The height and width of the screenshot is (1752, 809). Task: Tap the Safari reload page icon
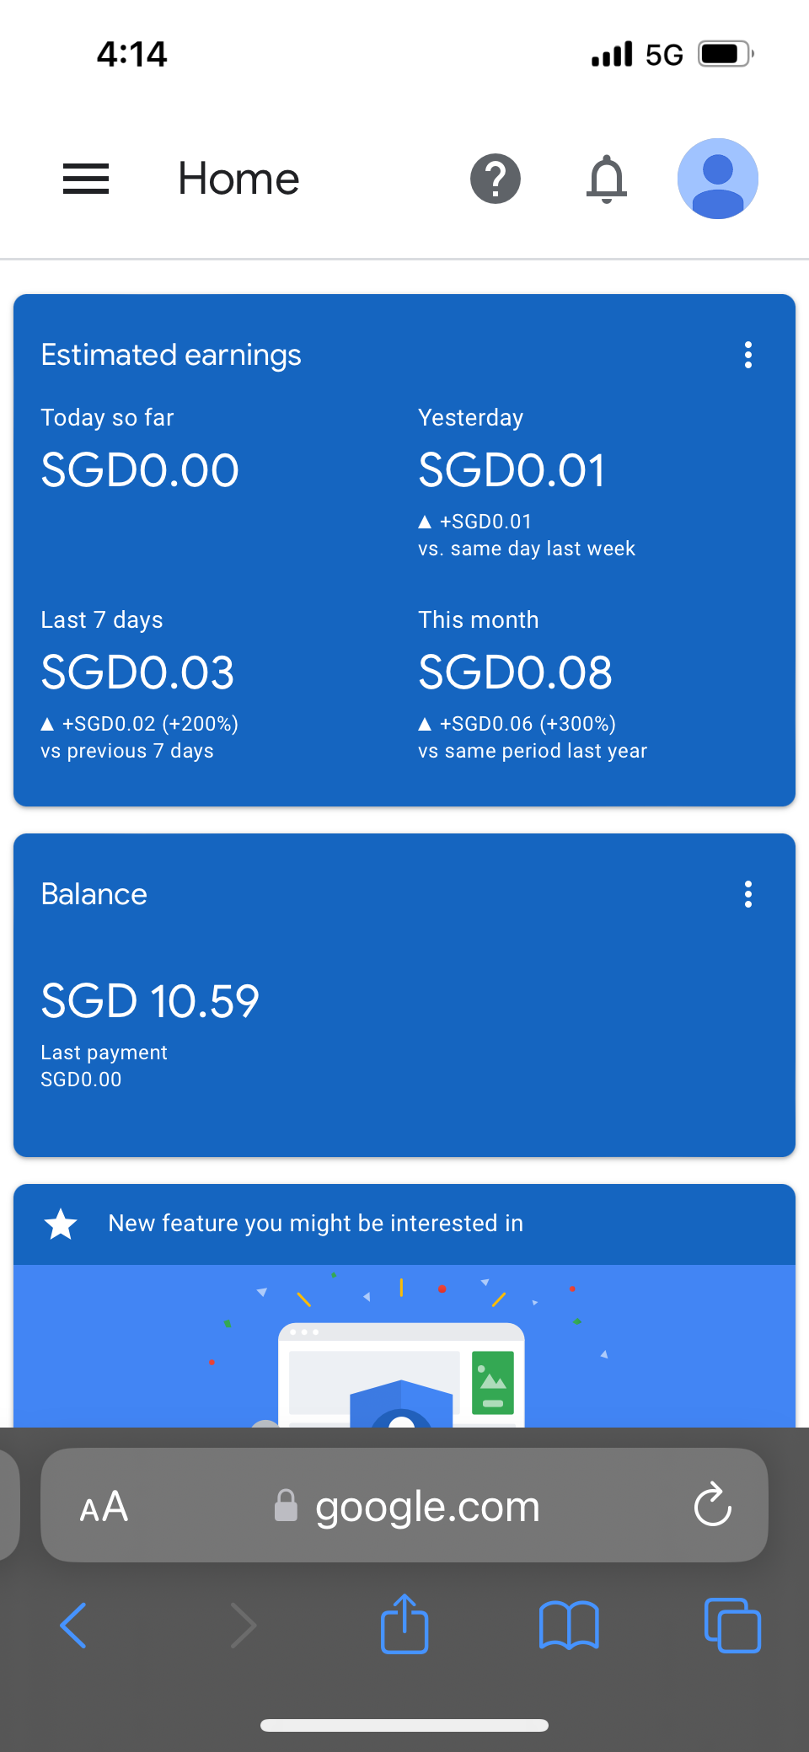point(713,1505)
